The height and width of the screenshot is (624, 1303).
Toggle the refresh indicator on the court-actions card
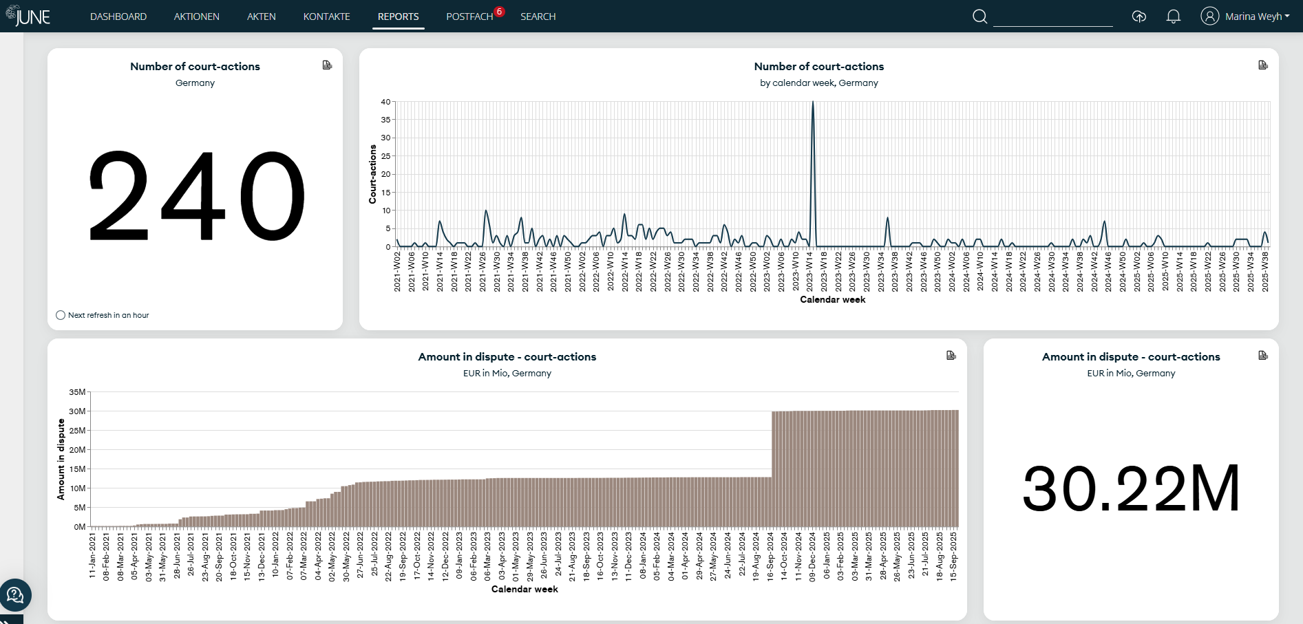[61, 315]
